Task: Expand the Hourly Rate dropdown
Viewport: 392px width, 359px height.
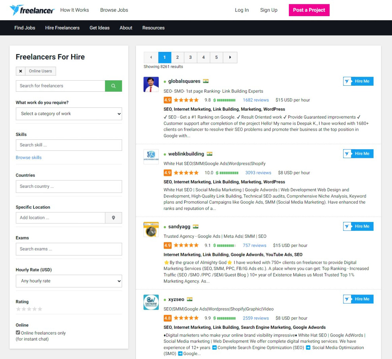Action: pyautogui.click(x=69, y=281)
